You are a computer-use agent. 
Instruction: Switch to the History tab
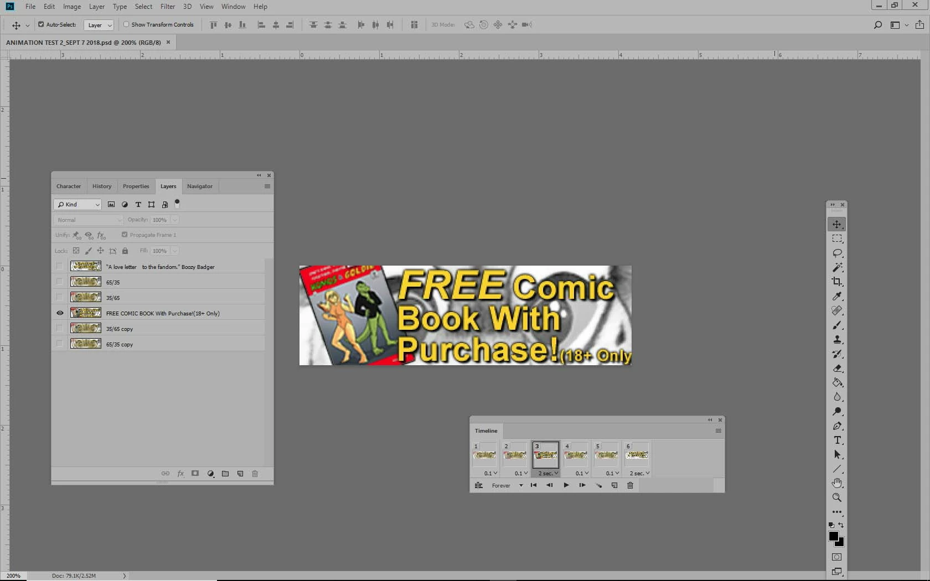[102, 186]
